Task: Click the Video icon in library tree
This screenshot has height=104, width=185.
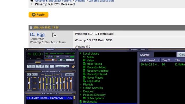Action: (x=84, y=60)
